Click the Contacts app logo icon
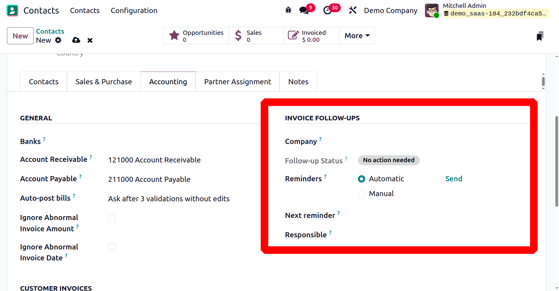 (12, 11)
